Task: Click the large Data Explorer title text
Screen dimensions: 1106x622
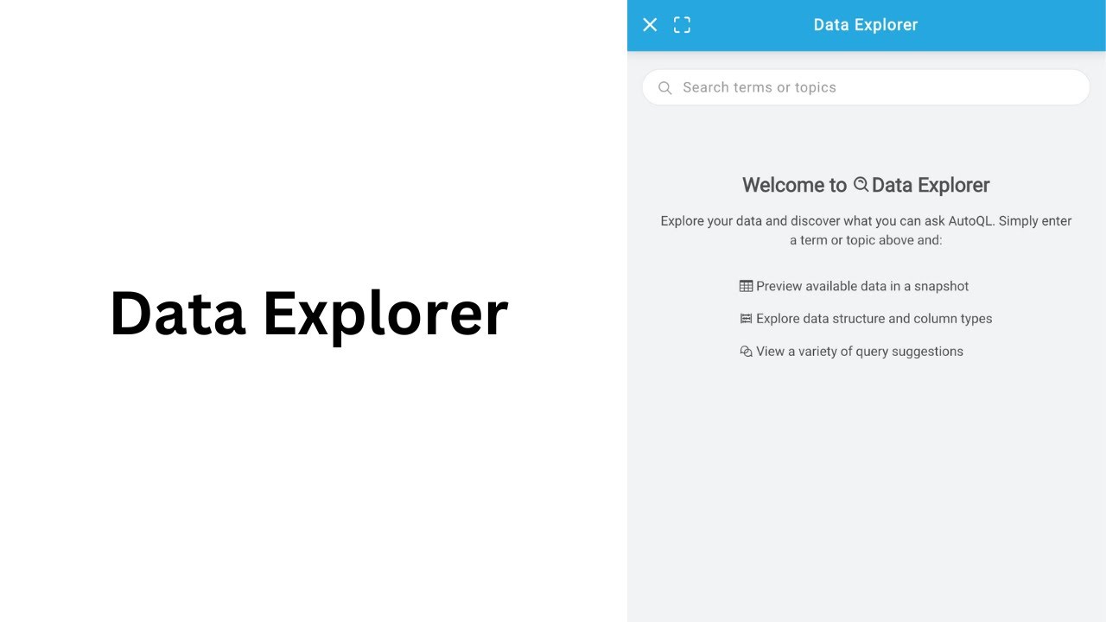Action: pyautogui.click(x=309, y=314)
